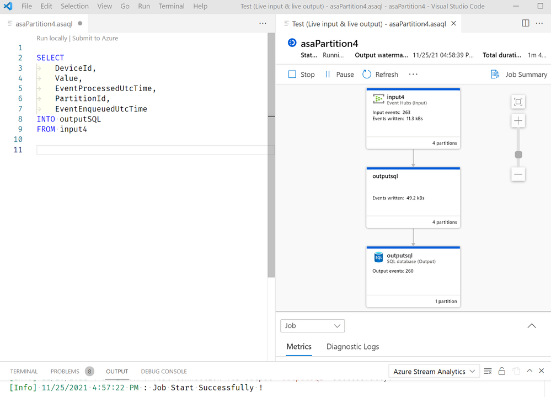Minimize the VS Code window
The image size is (551, 397).
point(516,6)
